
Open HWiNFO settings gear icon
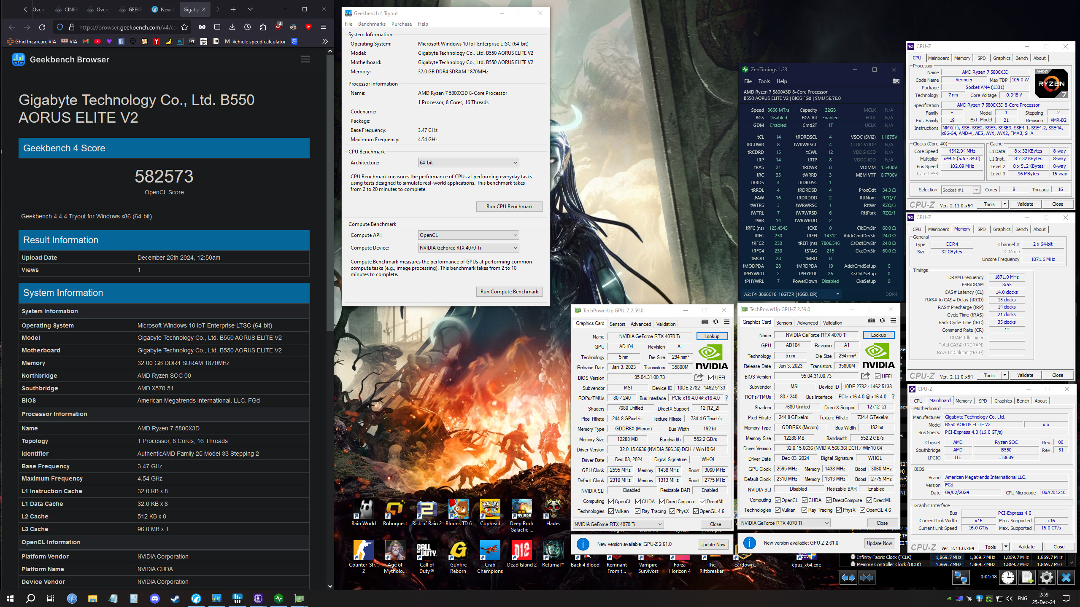coord(1046,577)
